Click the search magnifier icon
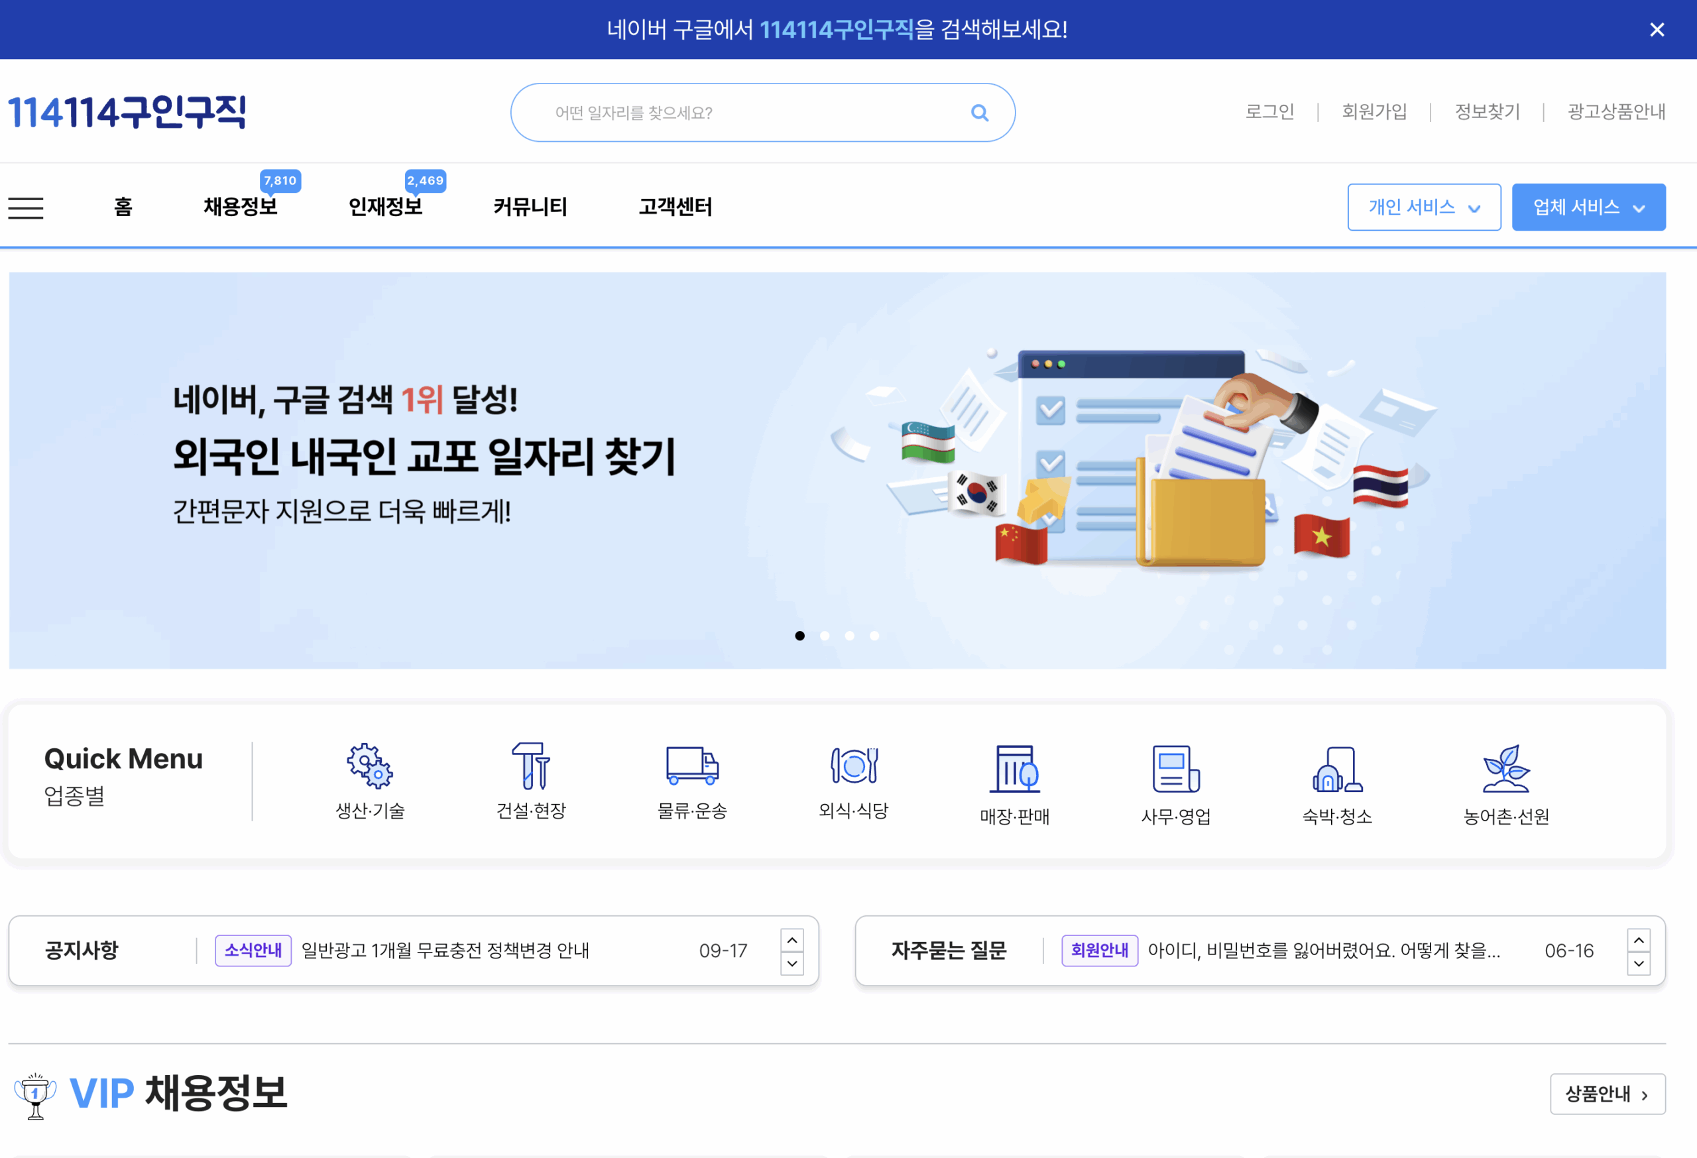 (979, 113)
